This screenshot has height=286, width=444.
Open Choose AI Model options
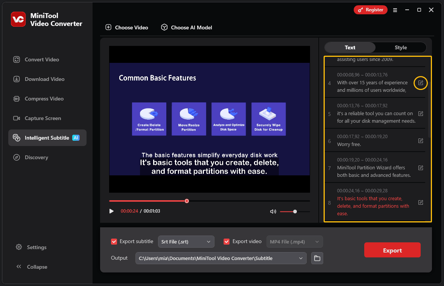click(186, 27)
